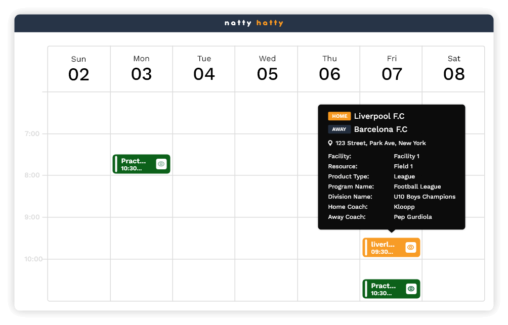508x325 pixels.
Task: Select Fri 07 day header
Action: [392, 69]
